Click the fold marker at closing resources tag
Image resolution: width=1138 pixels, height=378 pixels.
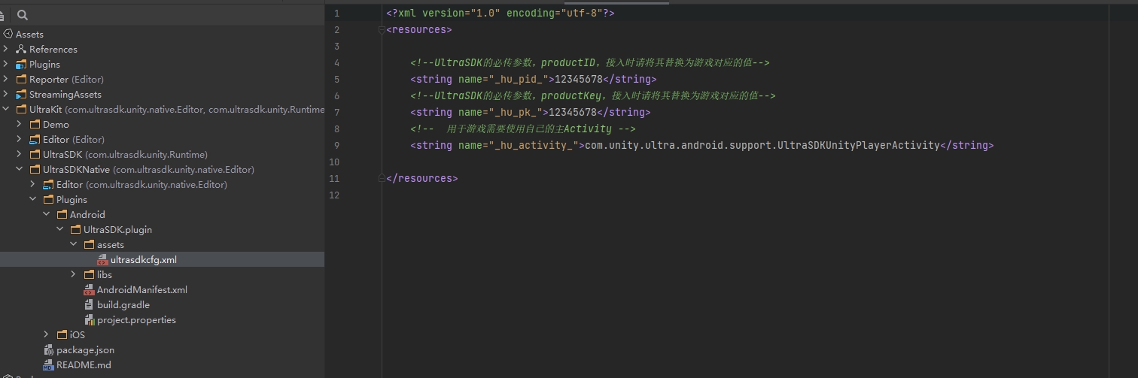tap(382, 179)
